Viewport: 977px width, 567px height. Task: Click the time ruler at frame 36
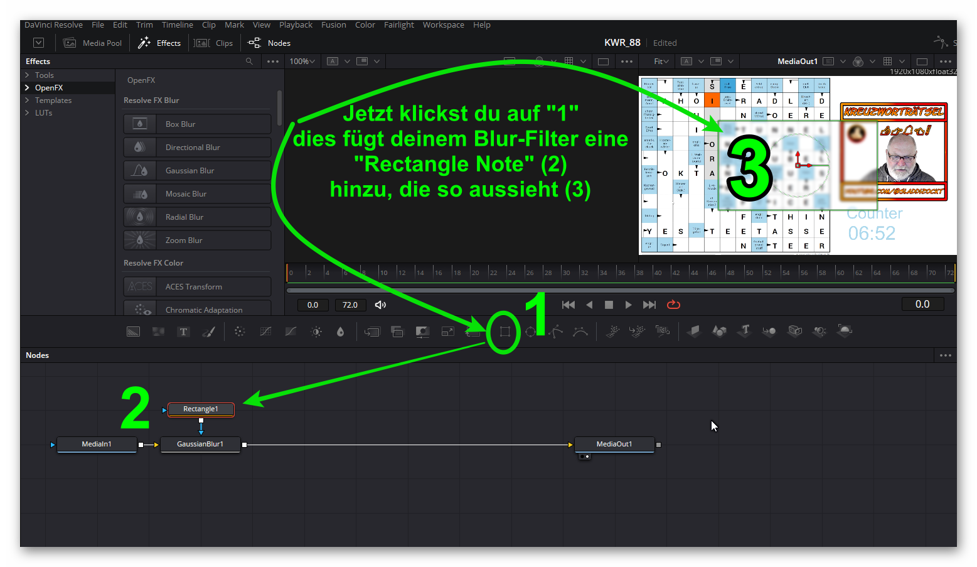pyautogui.click(x=621, y=273)
